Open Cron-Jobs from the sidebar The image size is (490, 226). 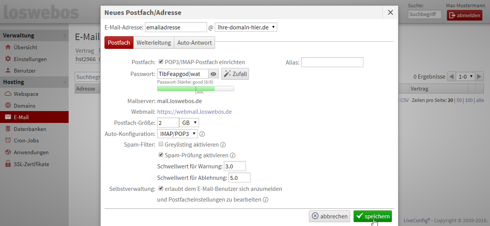(26, 140)
